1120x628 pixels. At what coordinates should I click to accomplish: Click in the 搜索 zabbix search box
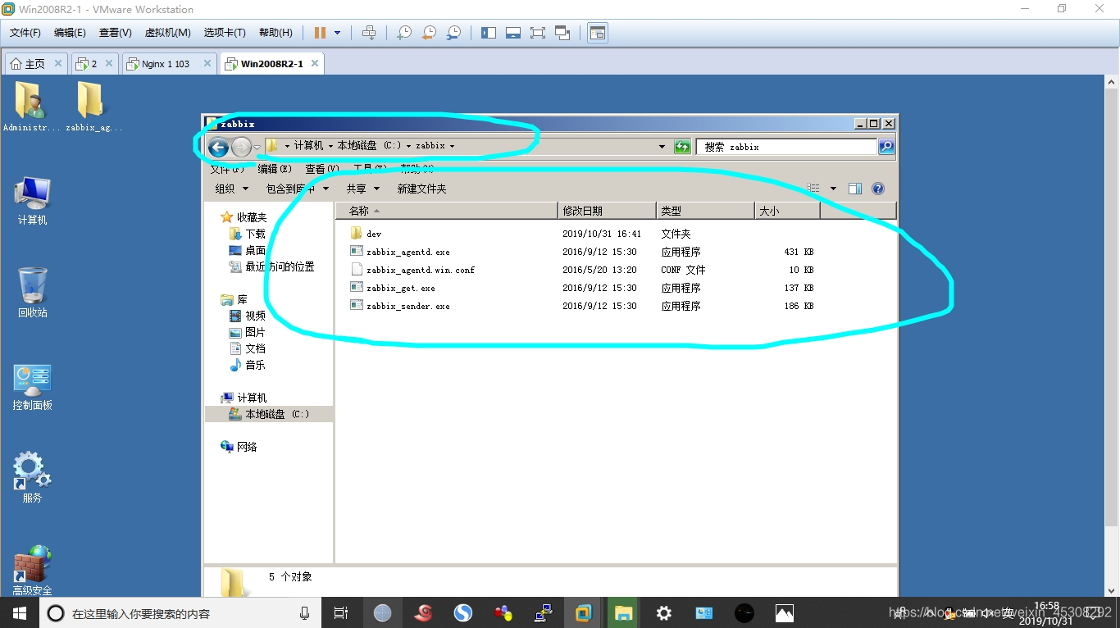coord(786,147)
